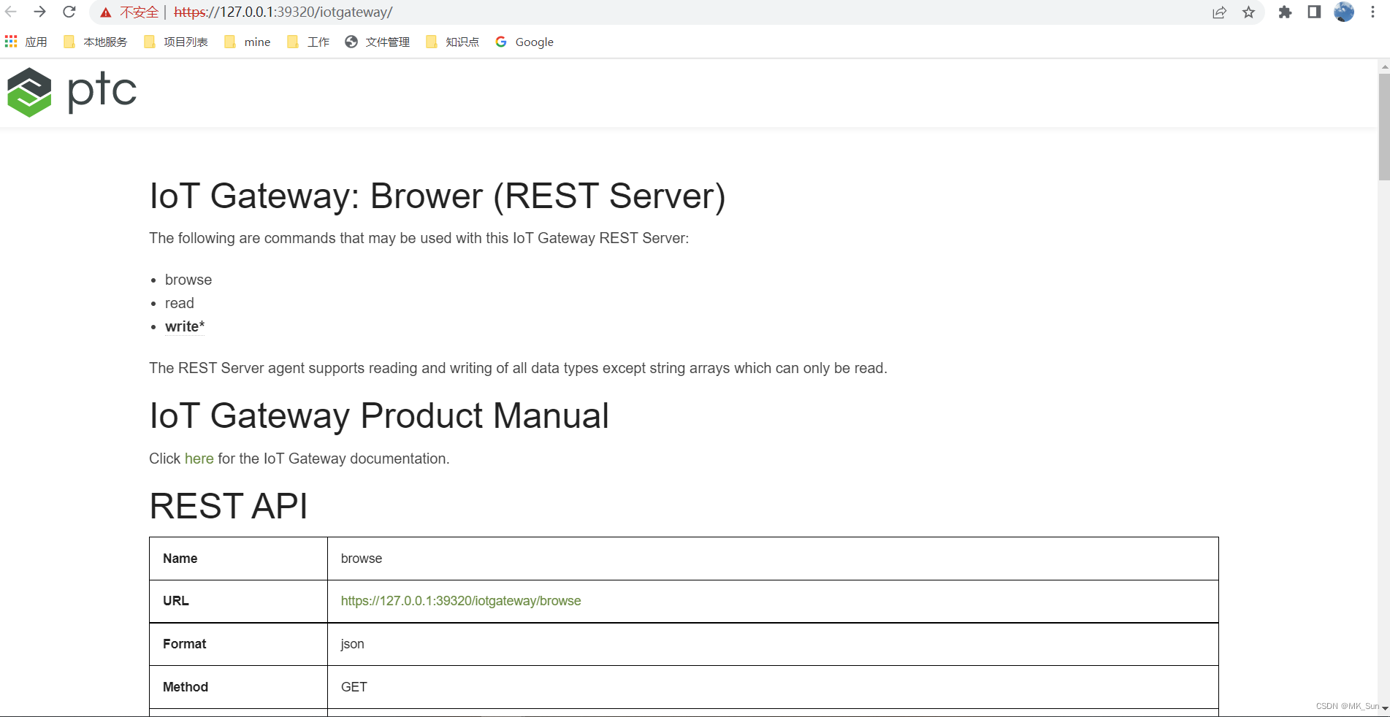The height and width of the screenshot is (717, 1390).
Task: Open the not secure warning icon
Action: point(106,12)
